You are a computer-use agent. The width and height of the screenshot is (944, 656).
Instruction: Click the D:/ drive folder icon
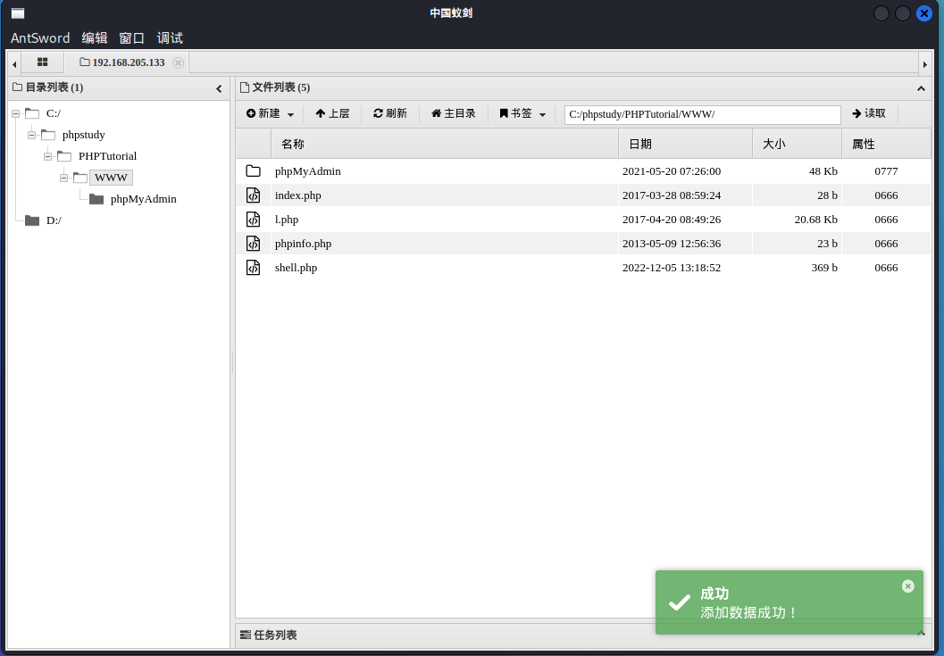32,220
